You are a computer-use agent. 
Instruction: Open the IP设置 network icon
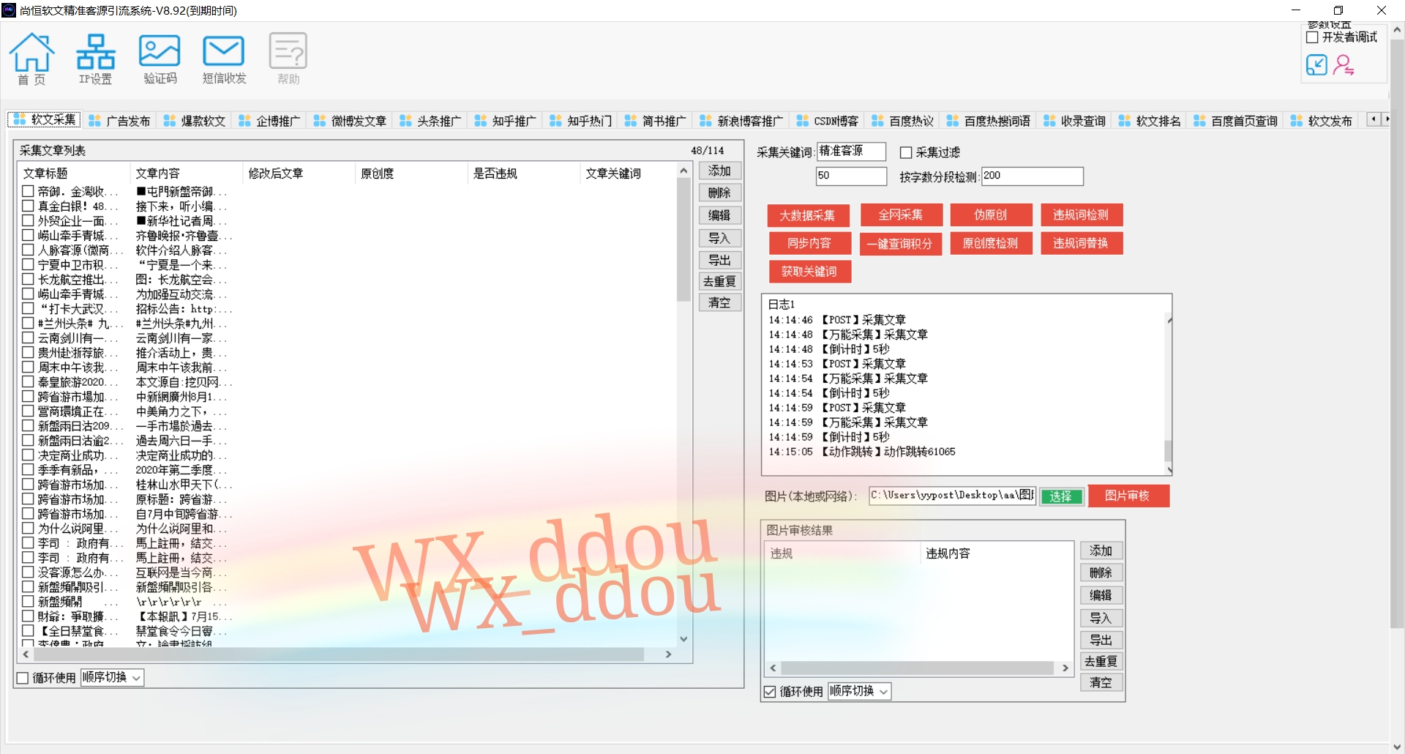pos(96,59)
